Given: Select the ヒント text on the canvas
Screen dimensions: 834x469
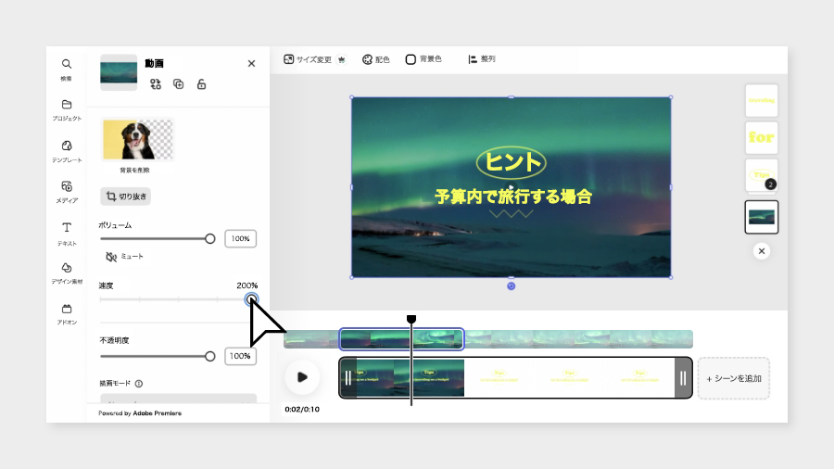Looking at the screenshot, I should tap(512, 161).
